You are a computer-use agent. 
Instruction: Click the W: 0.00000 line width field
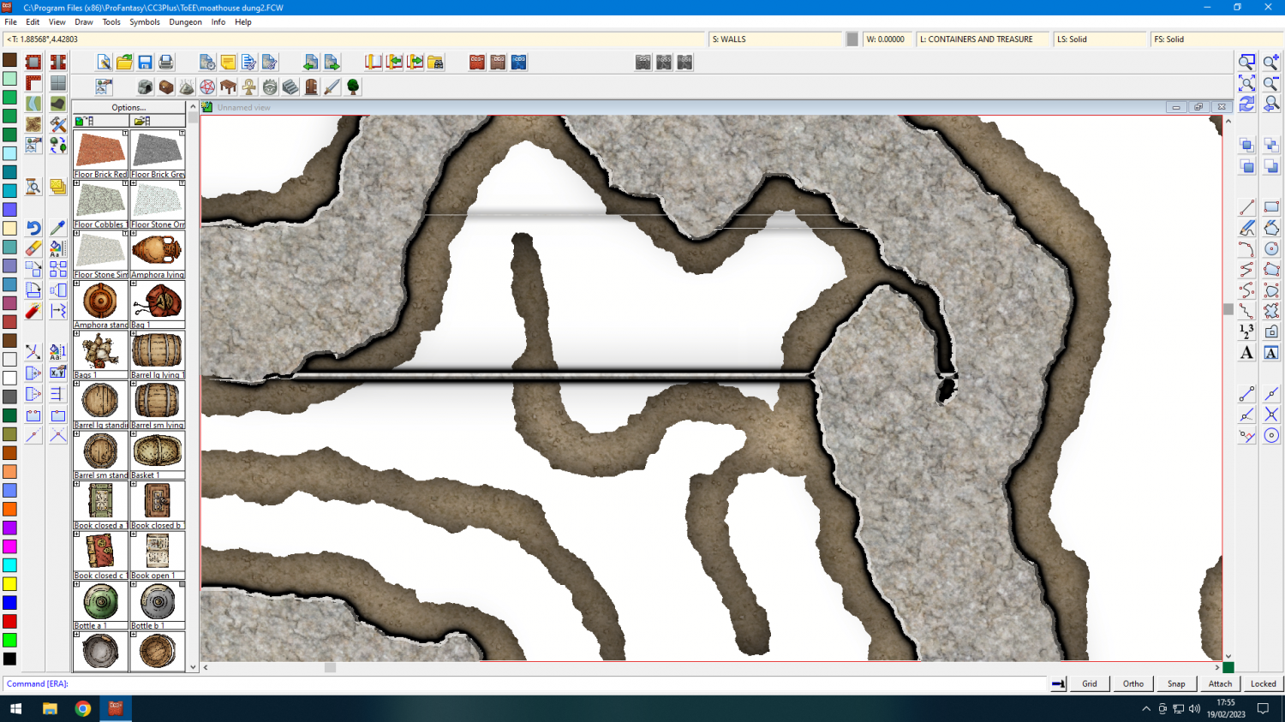pyautogui.click(x=887, y=39)
